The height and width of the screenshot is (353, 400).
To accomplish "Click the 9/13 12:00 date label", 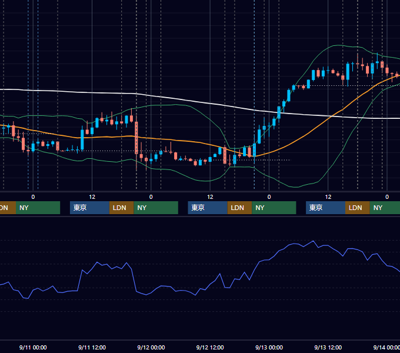I will (x=328, y=347).
